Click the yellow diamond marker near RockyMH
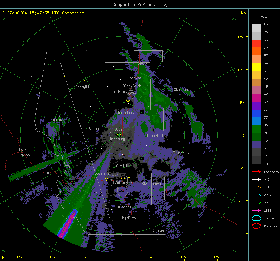The height and width of the screenshot is (261, 280). [x=83, y=81]
